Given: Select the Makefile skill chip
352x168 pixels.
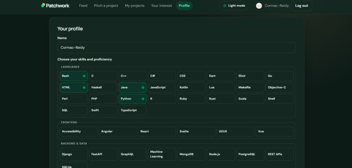Looking at the screenshot, I should 250,87.
